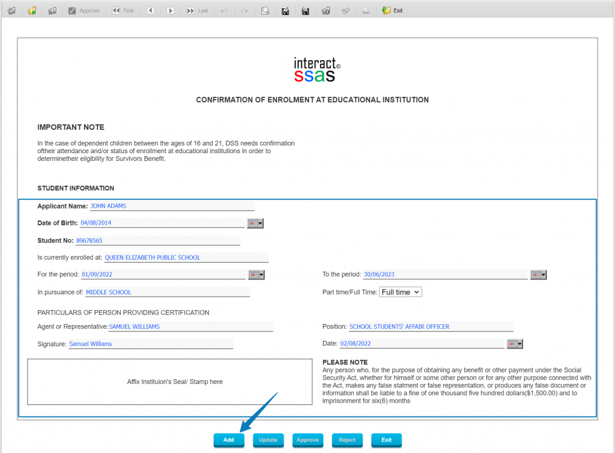Jump to the First record in the toolbar

pos(123,11)
